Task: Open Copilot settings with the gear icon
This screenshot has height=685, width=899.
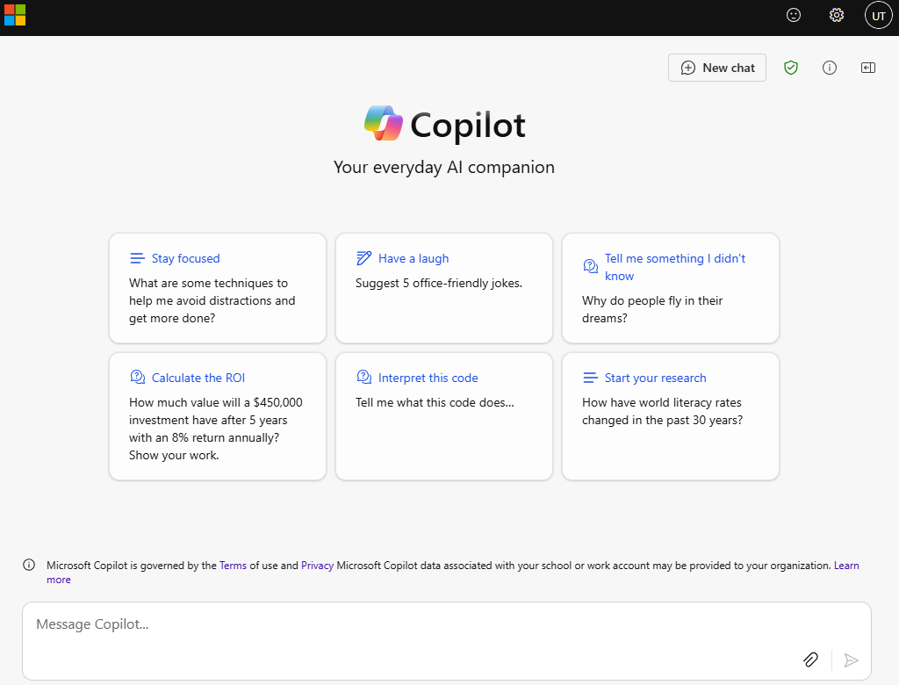Action: pyautogui.click(x=836, y=15)
